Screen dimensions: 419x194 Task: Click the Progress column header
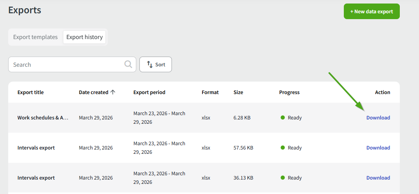point(289,93)
